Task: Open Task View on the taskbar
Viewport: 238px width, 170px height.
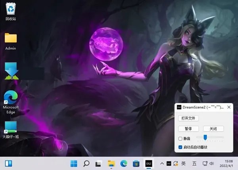Action: click(x=99, y=163)
